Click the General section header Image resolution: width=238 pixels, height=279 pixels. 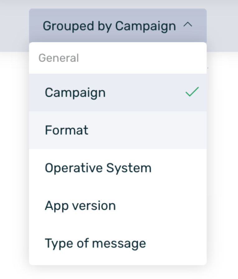pyautogui.click(x=59, y=58)
